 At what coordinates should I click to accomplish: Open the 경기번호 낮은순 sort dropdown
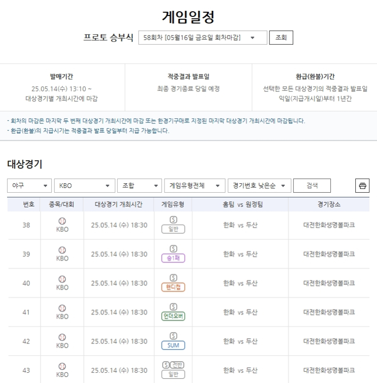pyautogui.click(x=259, y=186)
